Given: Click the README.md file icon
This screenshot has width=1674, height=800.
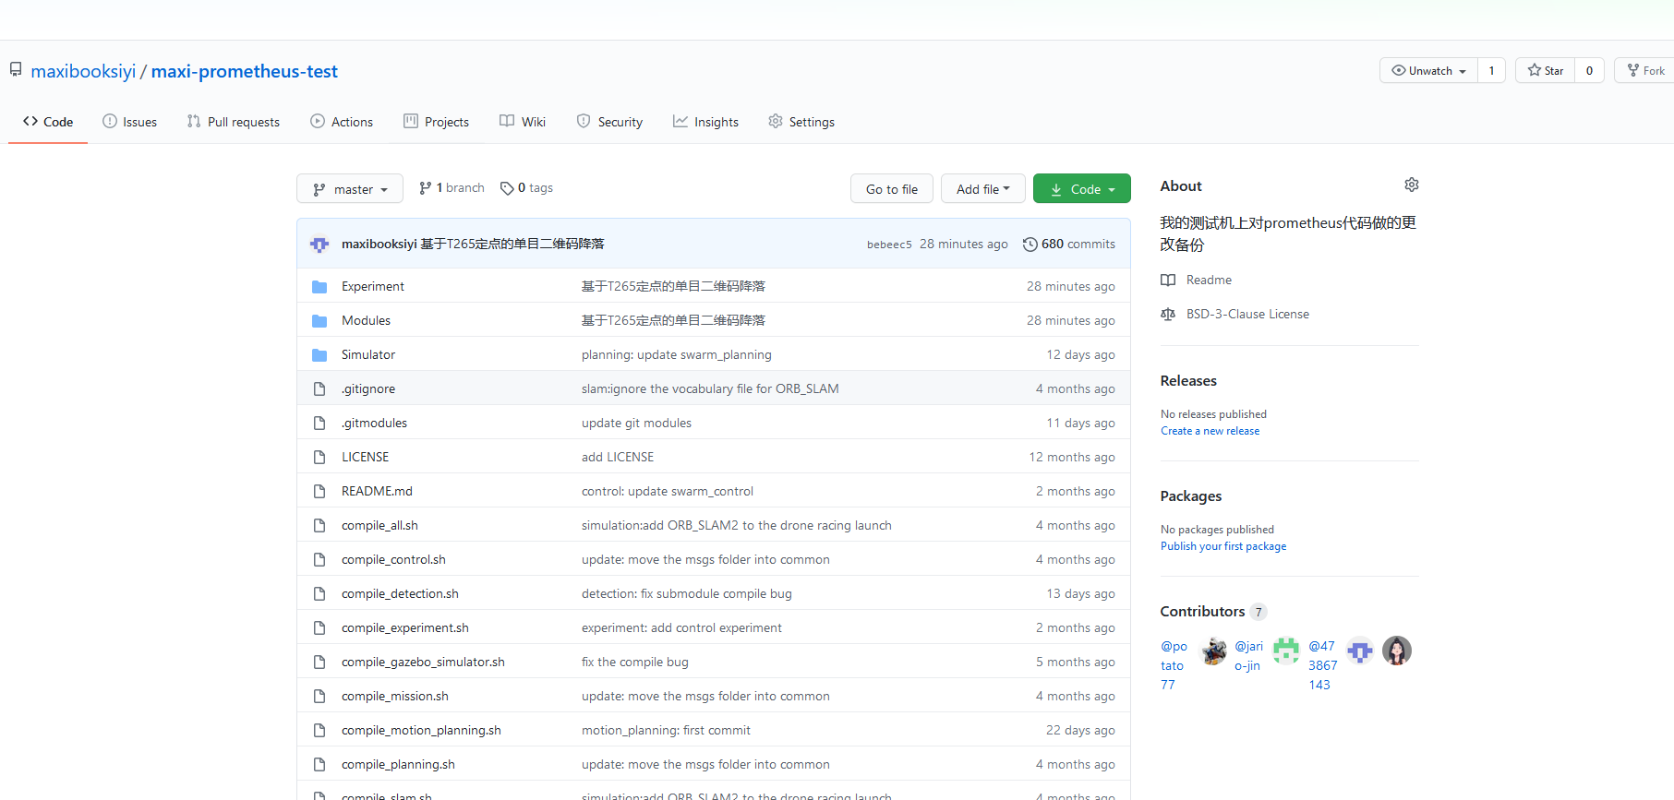Looking at the screenshot, I should coord(319,492).
